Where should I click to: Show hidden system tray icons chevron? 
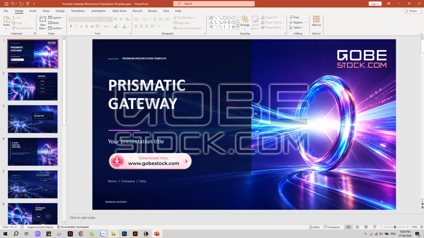(366, 234)
